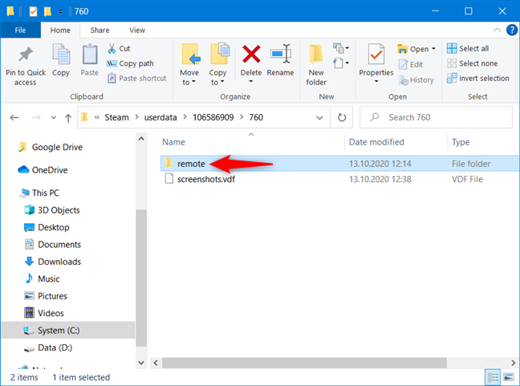The image size is (520, 386).
Task: Select the screenshots.vdf file
Action: click(x=205, y=179)
